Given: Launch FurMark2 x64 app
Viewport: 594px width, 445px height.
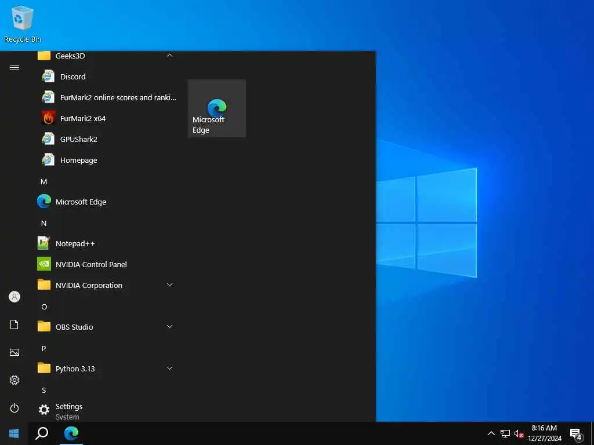Looking at the screenshot, I should click(108, 118).
